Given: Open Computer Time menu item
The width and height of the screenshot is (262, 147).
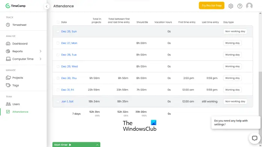Looking at the screenshot, I should pyautogui.click(x=23, y=59).
